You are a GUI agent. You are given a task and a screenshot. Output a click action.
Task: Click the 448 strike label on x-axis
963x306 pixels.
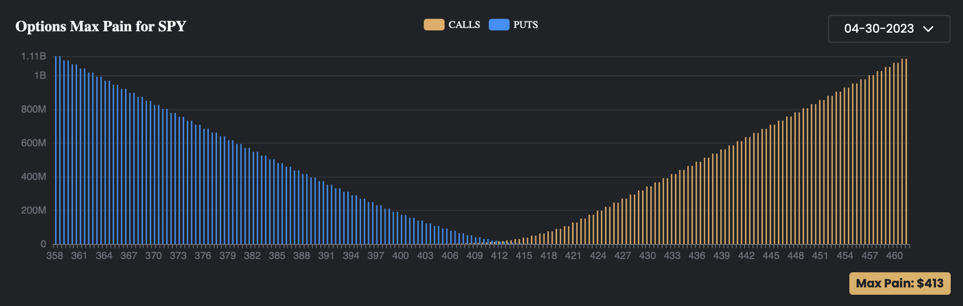pyautogui.click(x=795, y=256)
